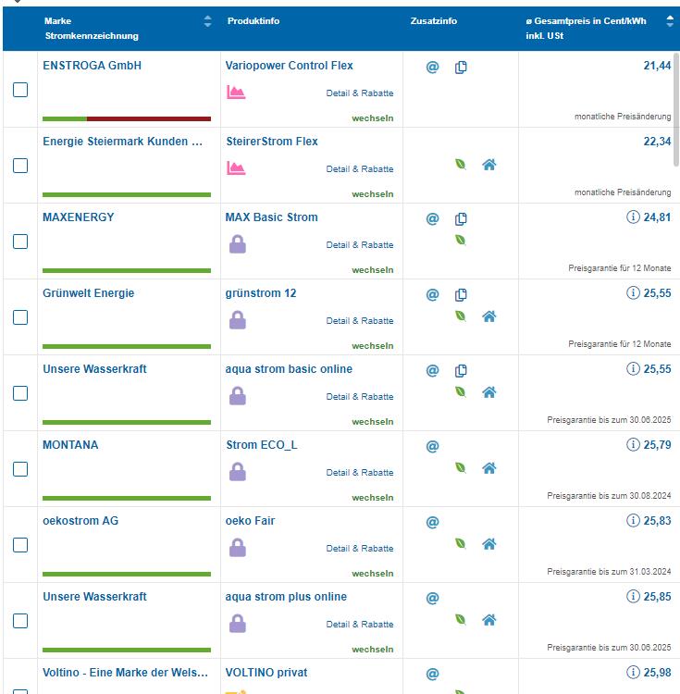Click the purple lock icon for grünstrom 12
The image size is (680, 694).
(238, 320)
